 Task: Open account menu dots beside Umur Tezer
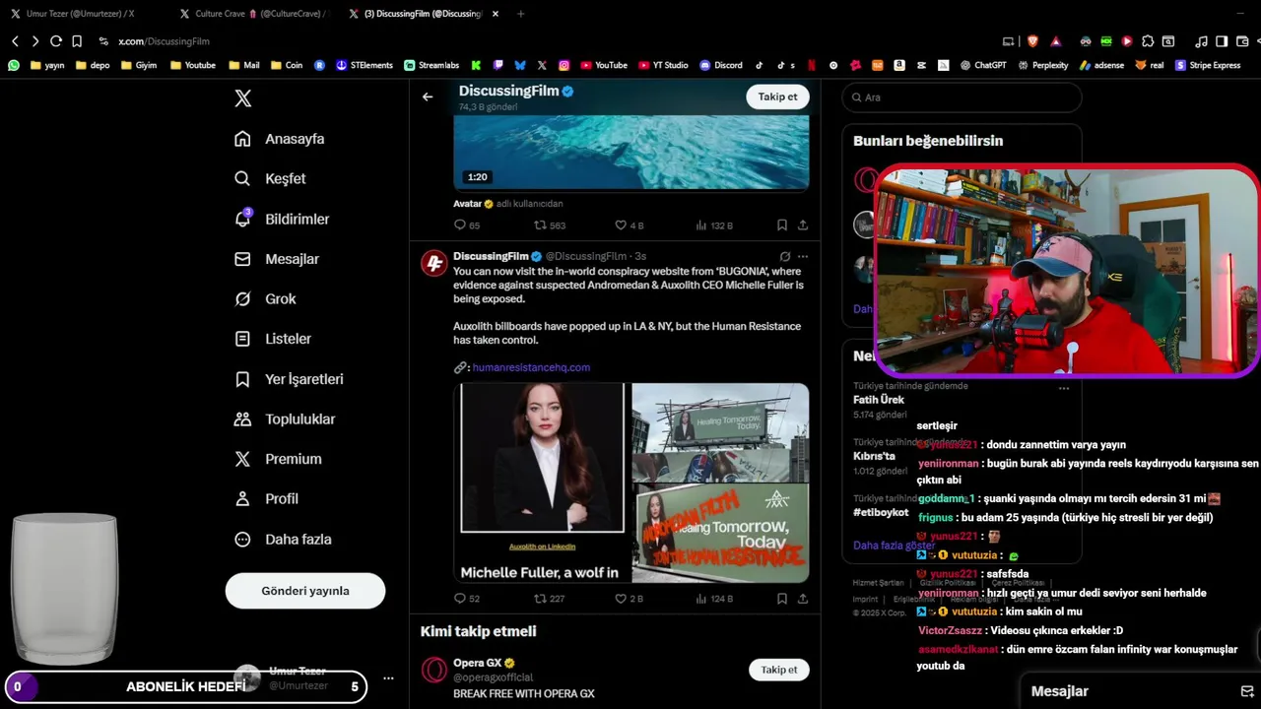point(388,678)
